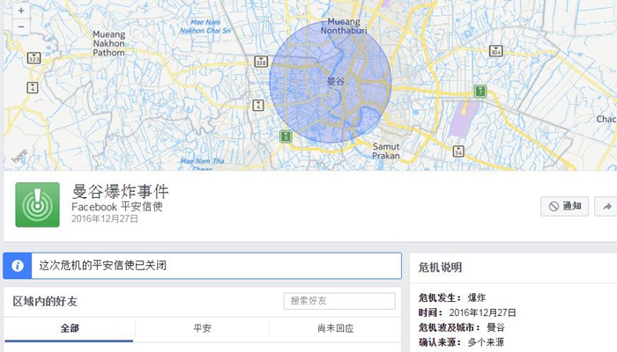Click the 确认来源: 多个来源 line

(x=461, y=342)
